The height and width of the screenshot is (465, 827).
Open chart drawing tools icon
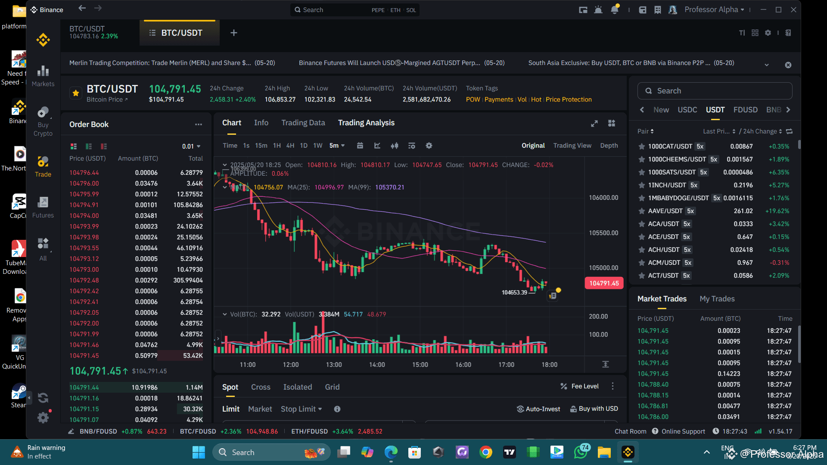click(377, 146)
